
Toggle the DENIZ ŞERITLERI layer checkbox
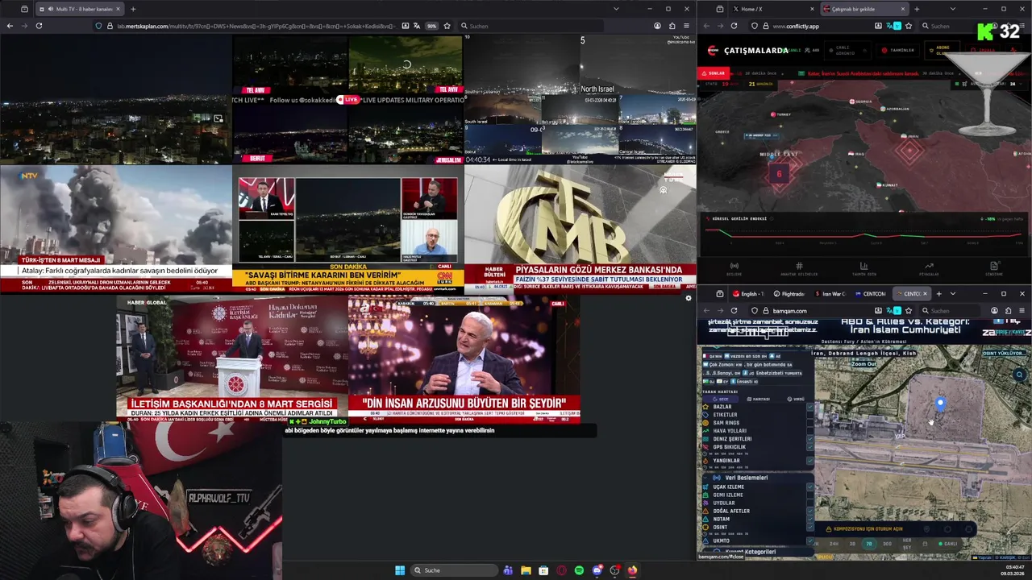(809, 439)
